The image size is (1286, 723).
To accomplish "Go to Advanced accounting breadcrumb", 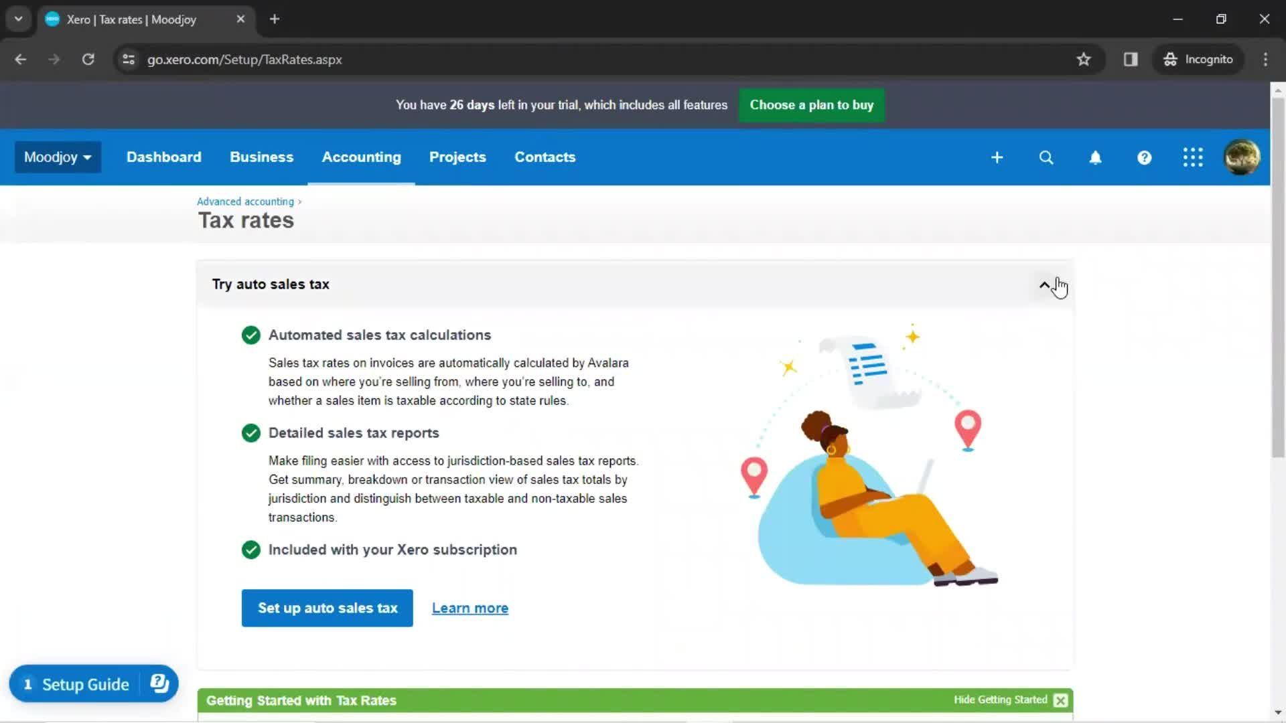I will click(245, 202).
